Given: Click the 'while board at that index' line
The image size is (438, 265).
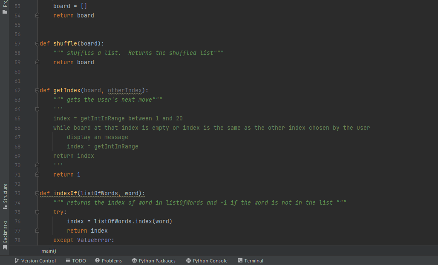Looking at the screenshot, I should (212, 128).
